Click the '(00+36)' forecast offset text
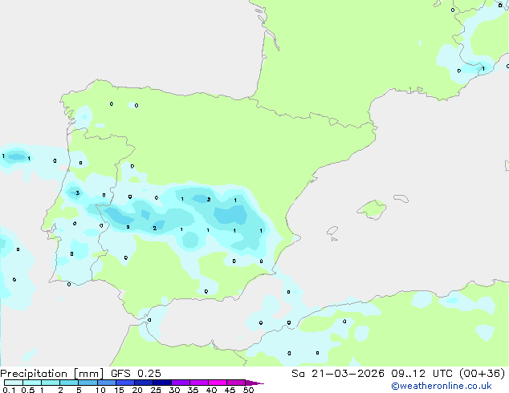 tap(483, 374)
